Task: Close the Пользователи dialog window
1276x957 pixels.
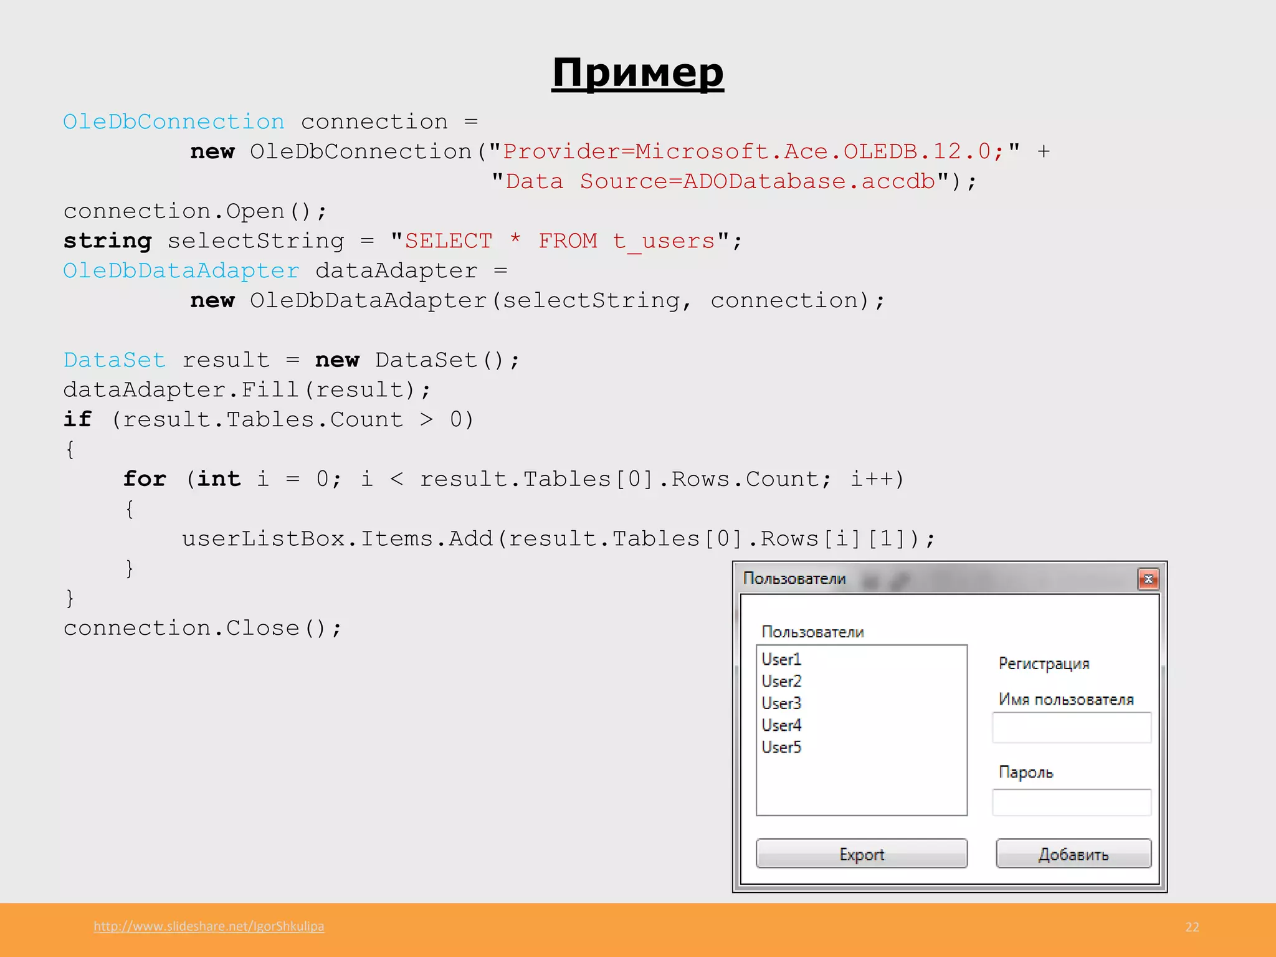Action: (x=1148, y=579)
